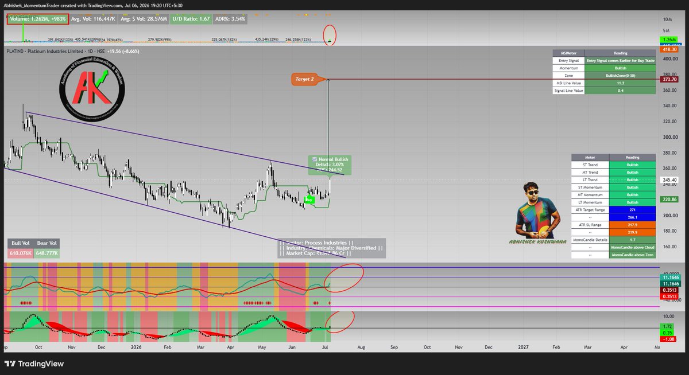
Task: Click the orange 219.9 stop-loss cell
Action: tap(632, 232)
